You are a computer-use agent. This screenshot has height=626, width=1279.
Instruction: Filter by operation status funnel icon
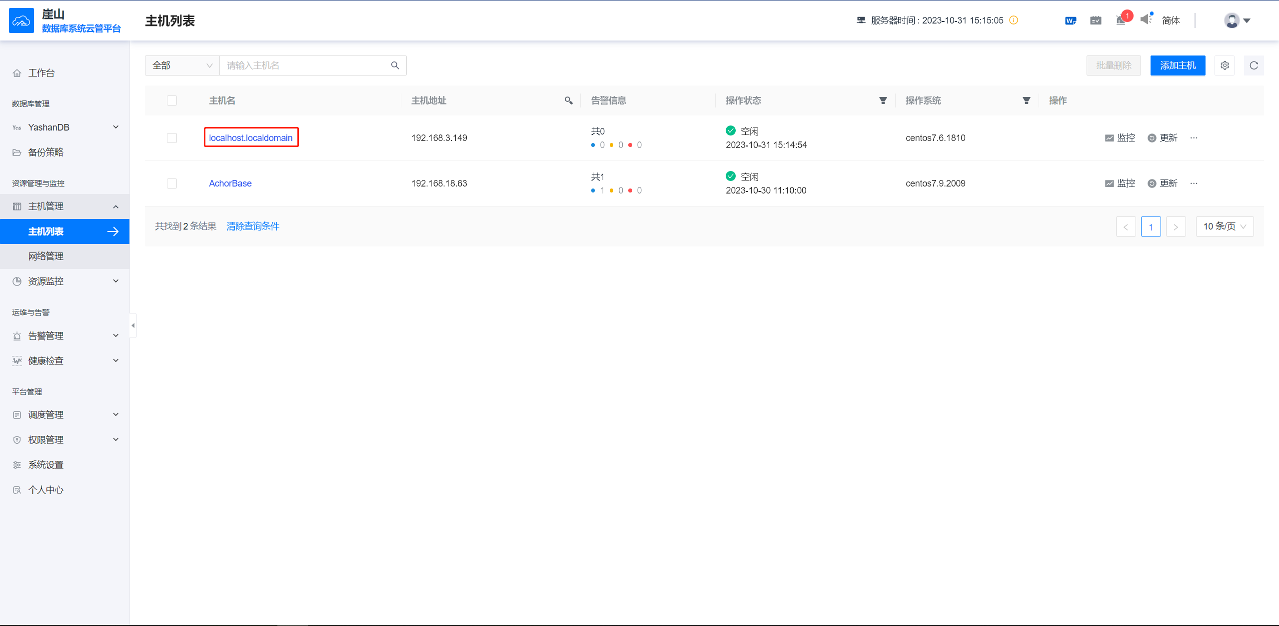click(883, 100)
